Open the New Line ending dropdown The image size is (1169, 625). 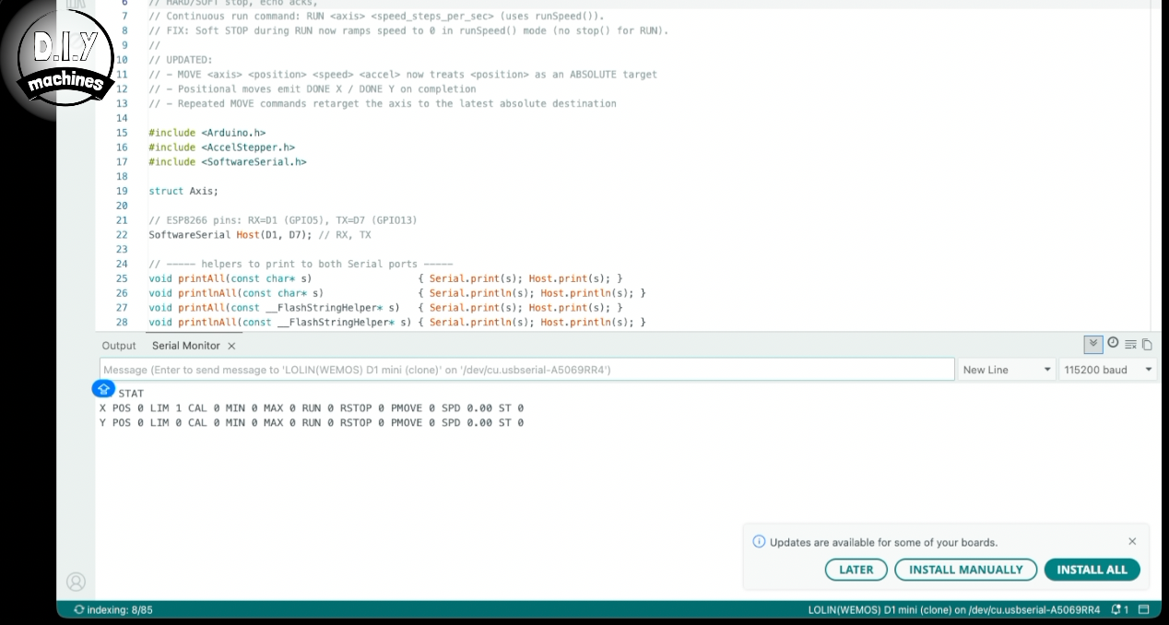click(x=1007, y=370)
